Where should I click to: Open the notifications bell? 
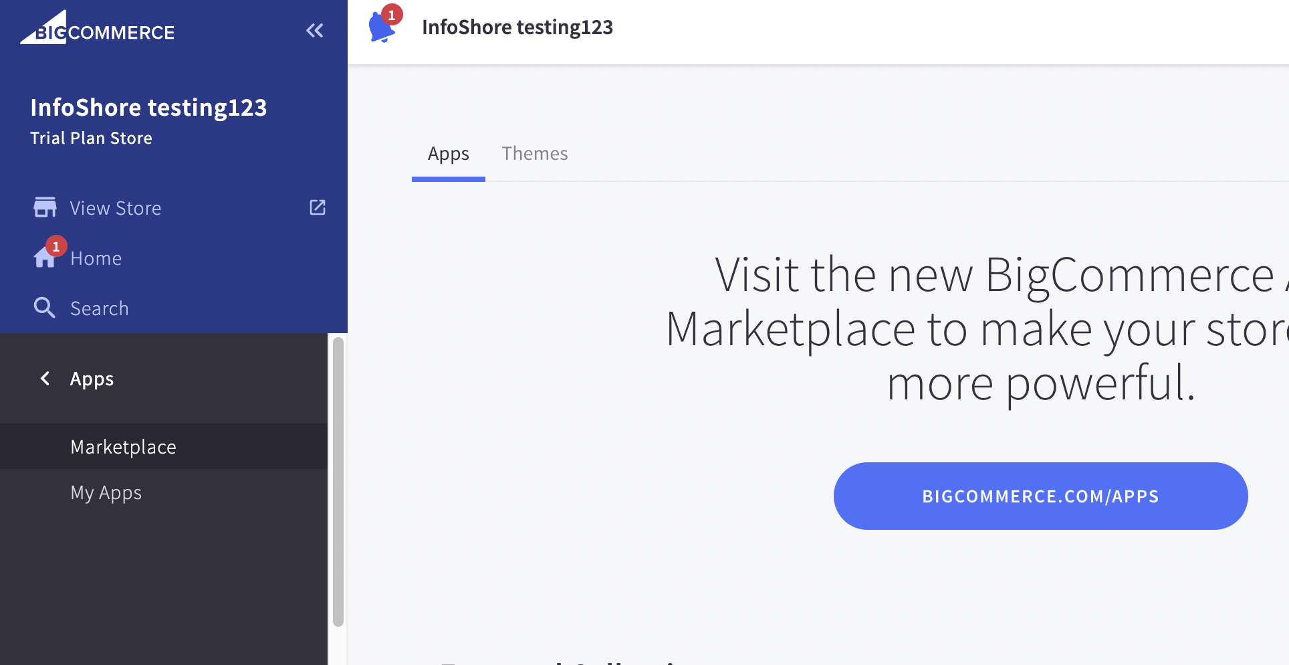click(x=381, y=28)
